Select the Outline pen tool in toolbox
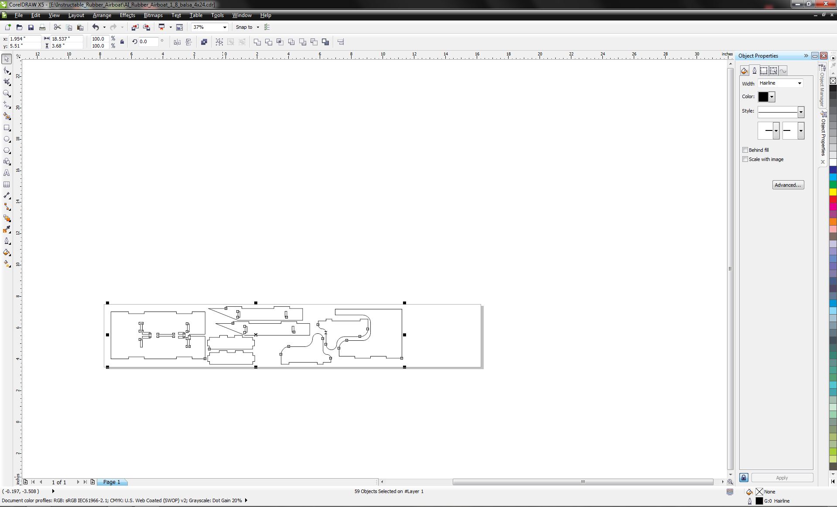The image size is (837, 507). point(7,241)
